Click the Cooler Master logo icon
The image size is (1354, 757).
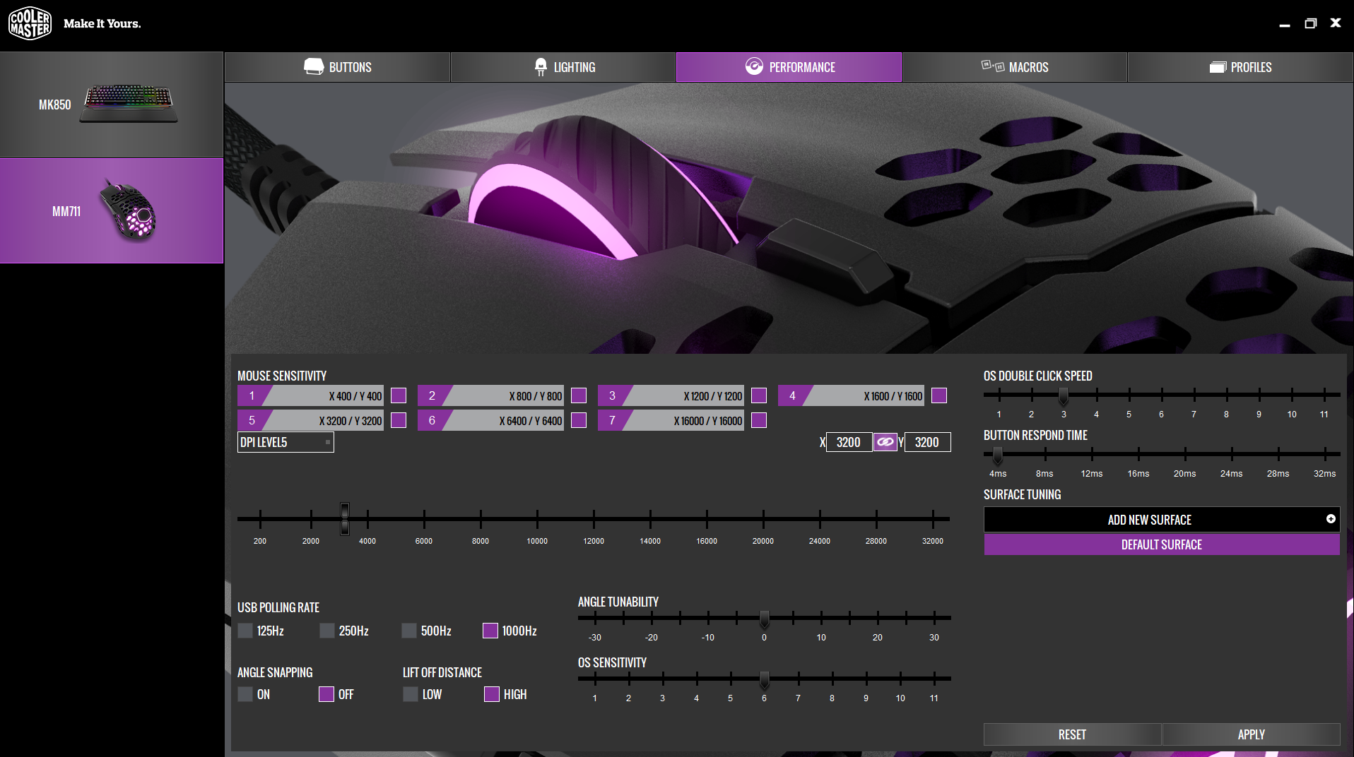[30, 23]
